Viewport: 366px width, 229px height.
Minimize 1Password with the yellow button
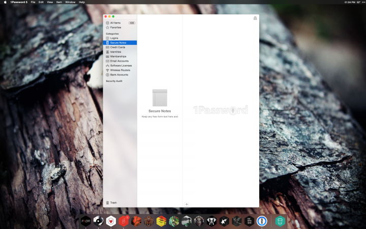[109, 17]
